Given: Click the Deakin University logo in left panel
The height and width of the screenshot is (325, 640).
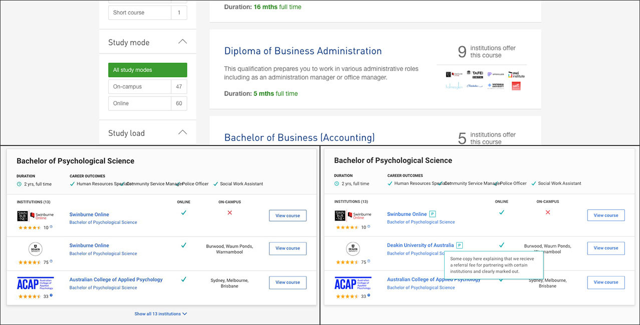Looking at the screenshot, I should [x=35, y=248].
